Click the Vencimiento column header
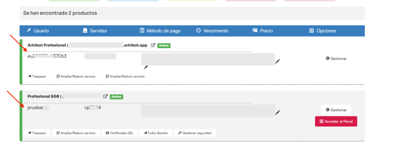 pos(213,31)
